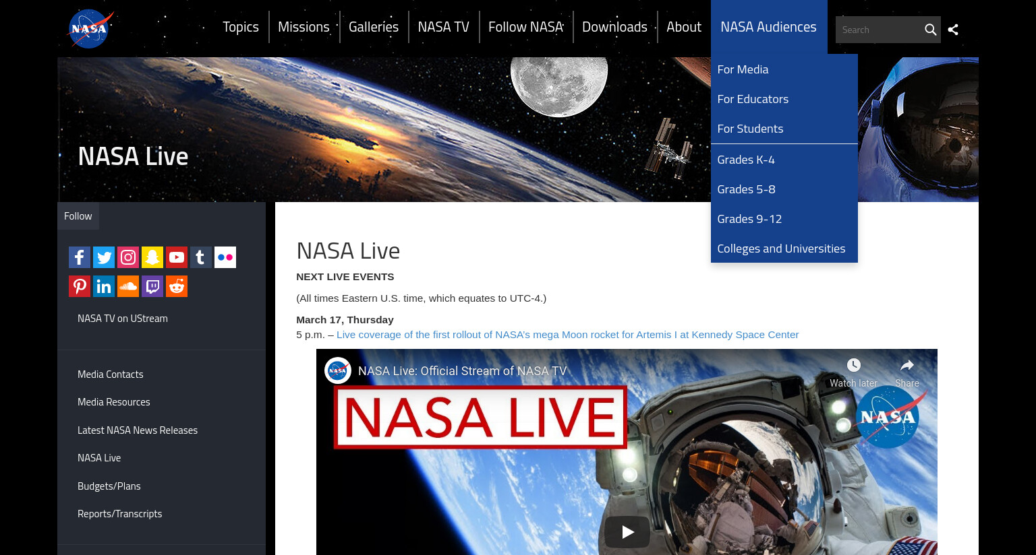Viewport: 1036px width, 555px height.
Task: Open NASA's Tumblr icon
Action: [x=201, y=257]
